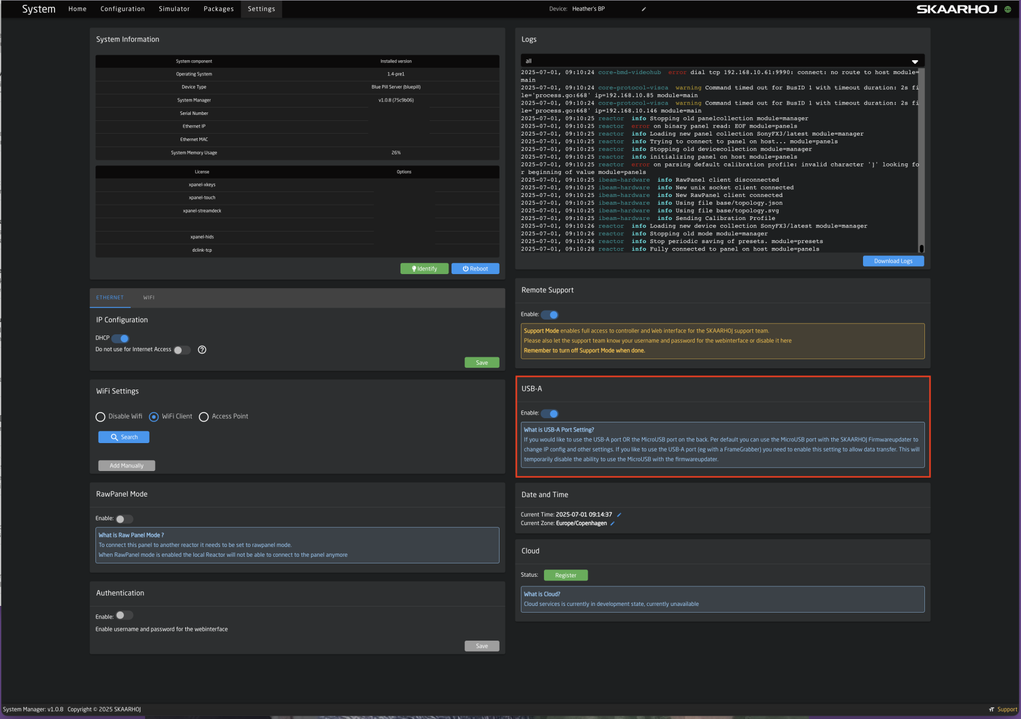This screenshot has width=1021, height=719.
Task: Save the Authentication settings
Action: (482, 646)
